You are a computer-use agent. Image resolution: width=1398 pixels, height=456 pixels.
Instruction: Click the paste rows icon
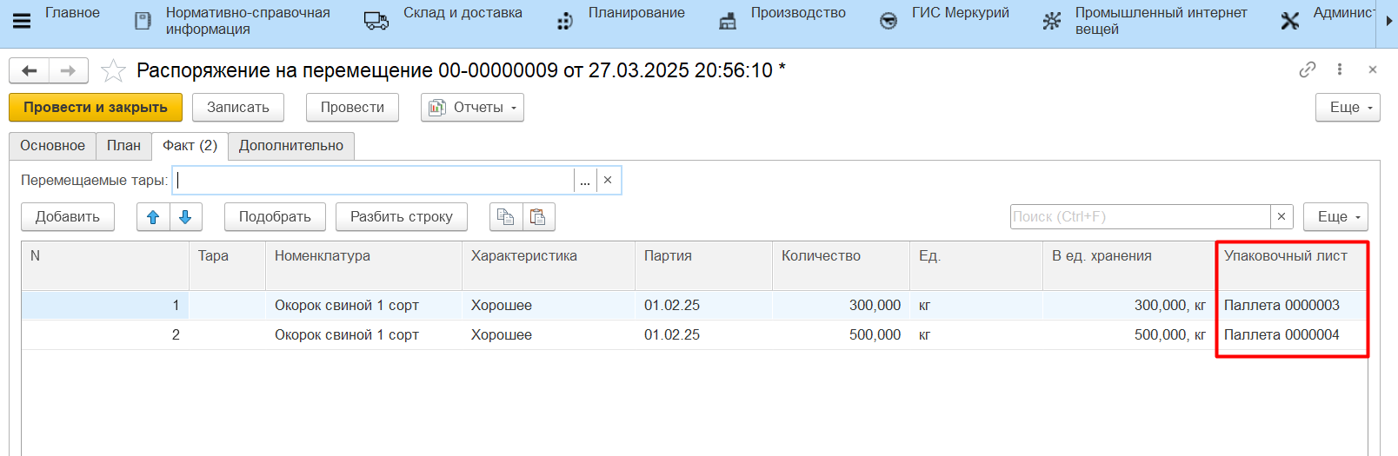[538, 217]
